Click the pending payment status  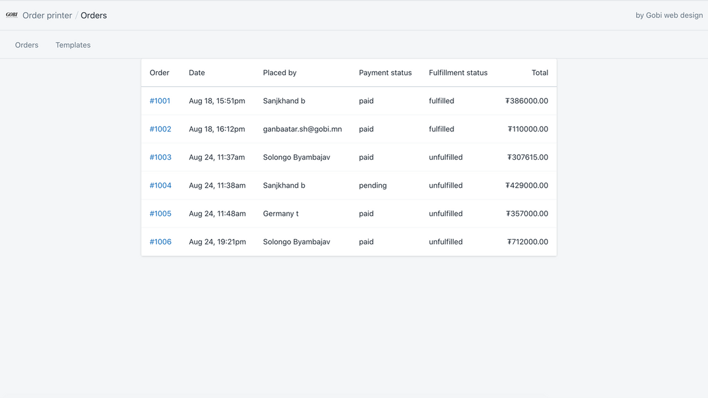click(373, 185)
